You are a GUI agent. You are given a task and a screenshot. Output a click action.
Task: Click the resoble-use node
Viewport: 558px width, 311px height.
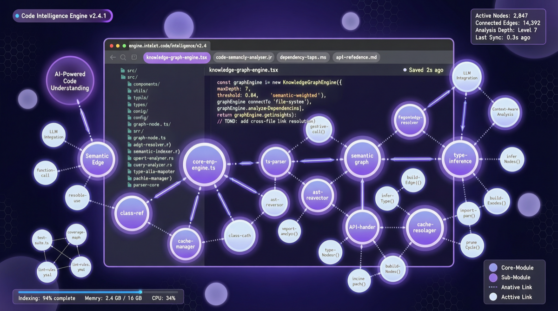(77, 197)
